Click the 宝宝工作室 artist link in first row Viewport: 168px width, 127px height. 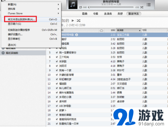pyautogui.click(x=123, y=35)
